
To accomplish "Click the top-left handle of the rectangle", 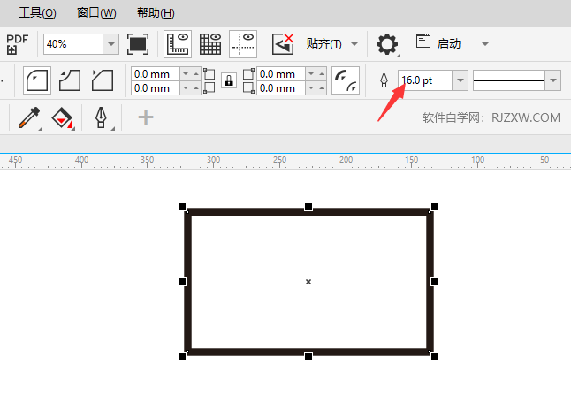I will pyautogui.click(x=182, y=207).
